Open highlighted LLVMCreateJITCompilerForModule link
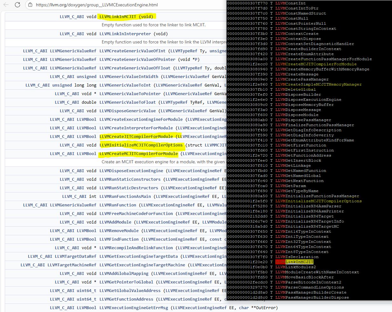Screen dimensions: 392x312 pos(136,137)
